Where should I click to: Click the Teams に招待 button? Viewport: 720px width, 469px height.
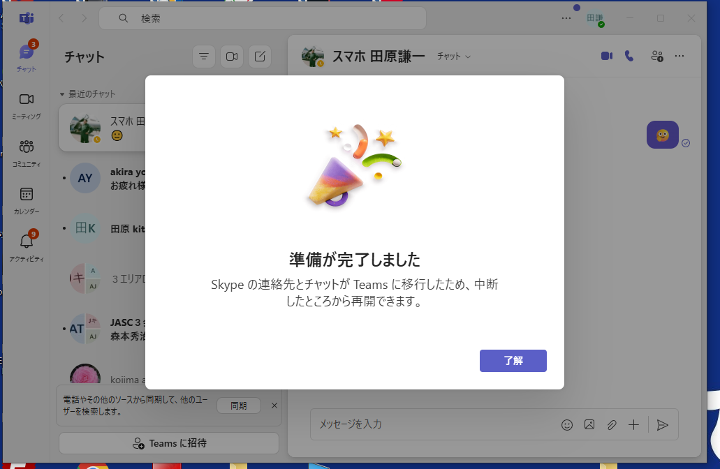click(x=169, y=443)
